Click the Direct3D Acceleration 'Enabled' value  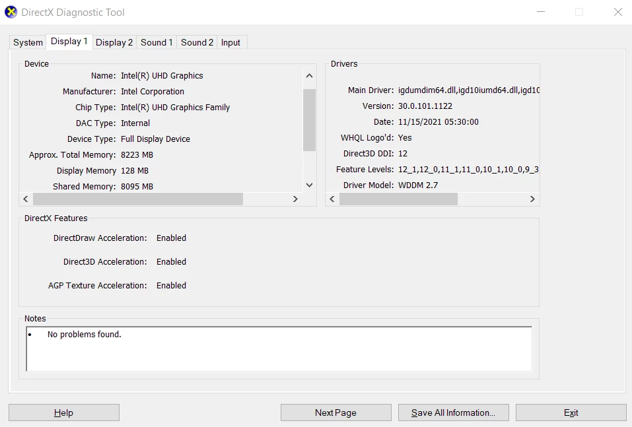(171, 262)
